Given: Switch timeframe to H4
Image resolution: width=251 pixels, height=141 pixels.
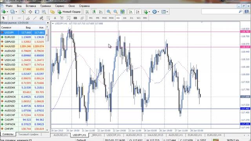Looking at the screenshot, I should (x=125, y=18).
